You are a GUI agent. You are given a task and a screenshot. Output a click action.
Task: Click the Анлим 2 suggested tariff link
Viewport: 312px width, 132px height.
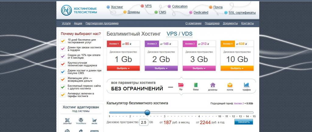tap(239, 103)
